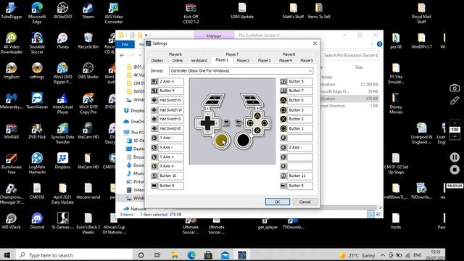Select the Hat Switch E mapping field
Viewport: 464px width, 261px height.
pos(171,128)
